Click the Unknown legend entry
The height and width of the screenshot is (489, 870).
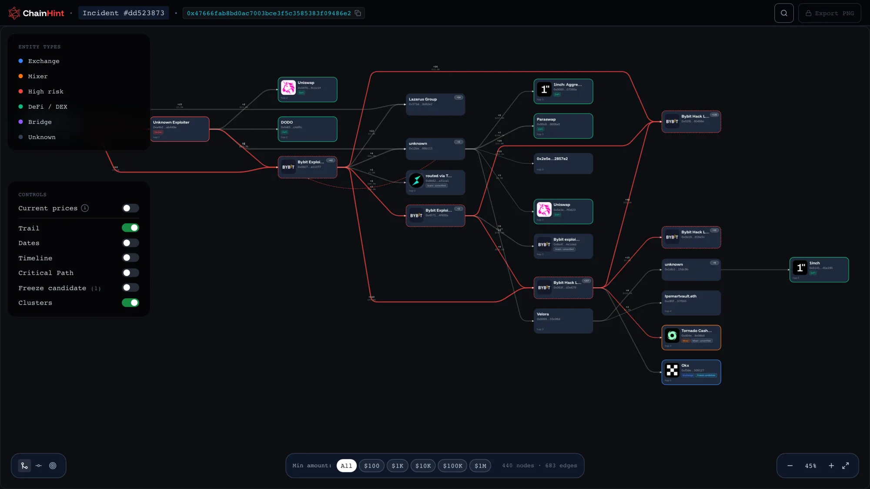(x=37, y=137)
